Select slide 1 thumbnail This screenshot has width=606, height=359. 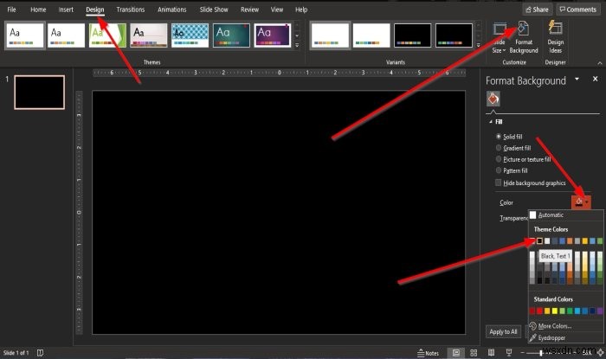pyautogui.click(x=40, y=93)
